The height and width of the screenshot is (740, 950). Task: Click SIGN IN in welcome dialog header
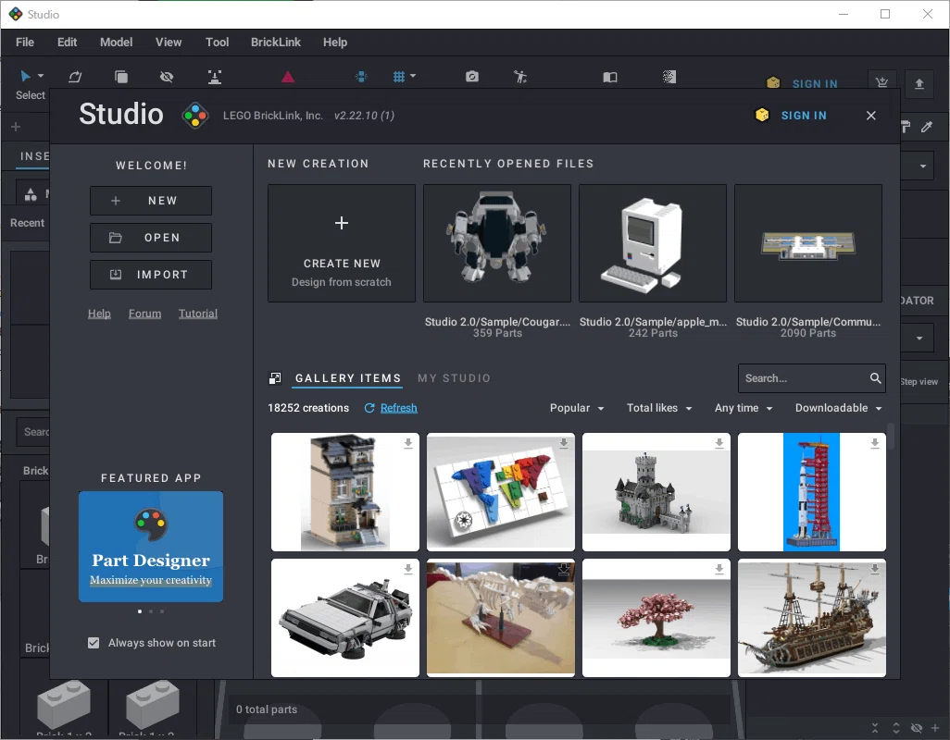click(804, 116)
